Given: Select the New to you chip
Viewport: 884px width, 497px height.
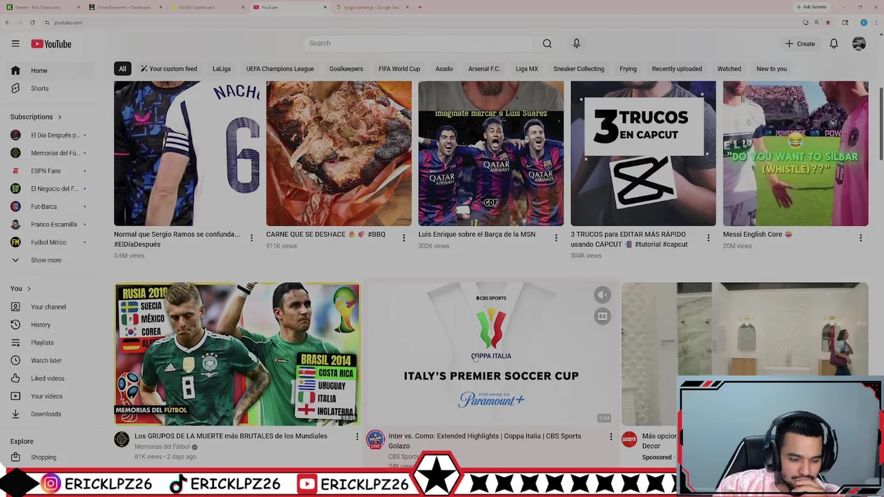Looking at the screenshot, I should 771,69.
